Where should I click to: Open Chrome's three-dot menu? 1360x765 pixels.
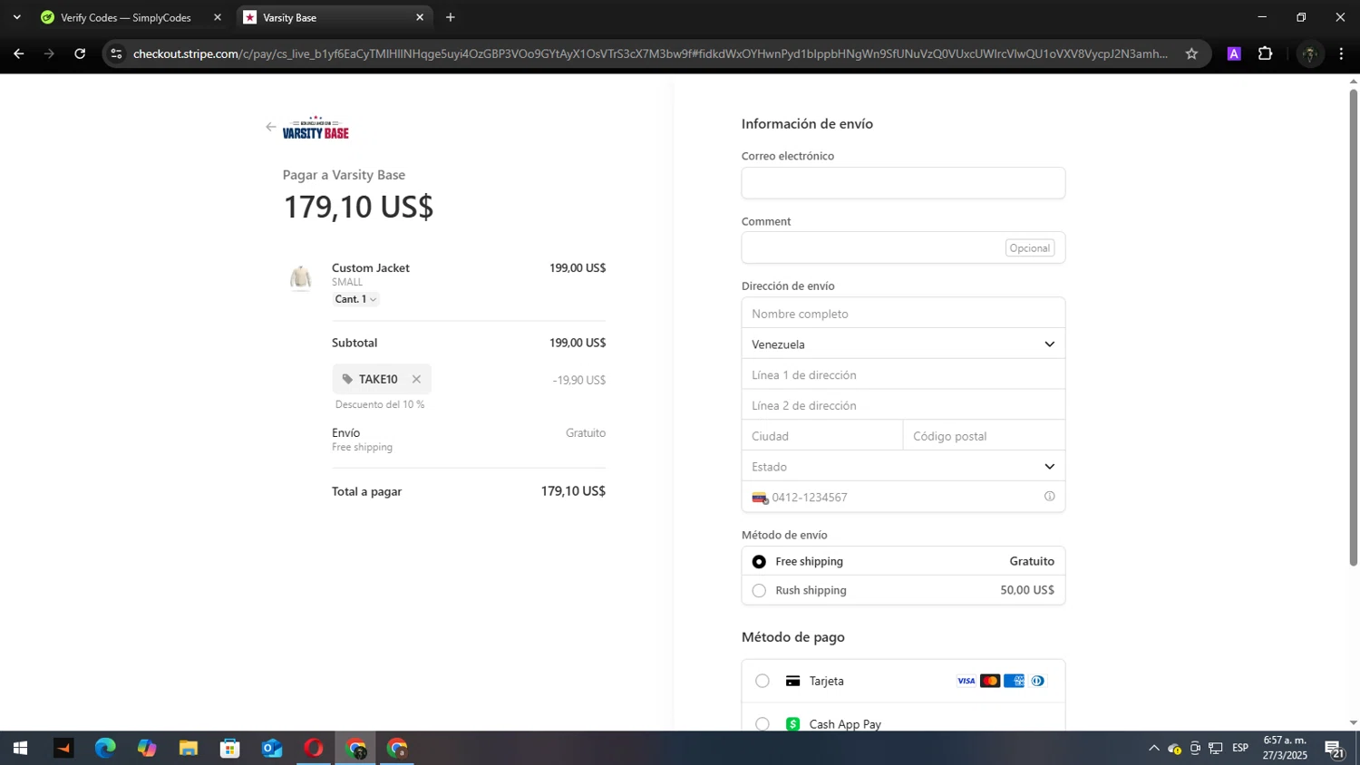pyautogui.click(x=1341, y=53)
